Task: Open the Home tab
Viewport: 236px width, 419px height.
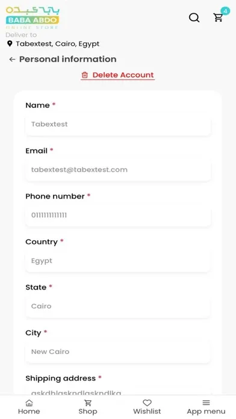Action: coord(29,407)
